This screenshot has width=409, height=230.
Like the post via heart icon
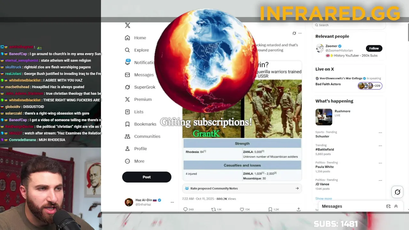242,209
